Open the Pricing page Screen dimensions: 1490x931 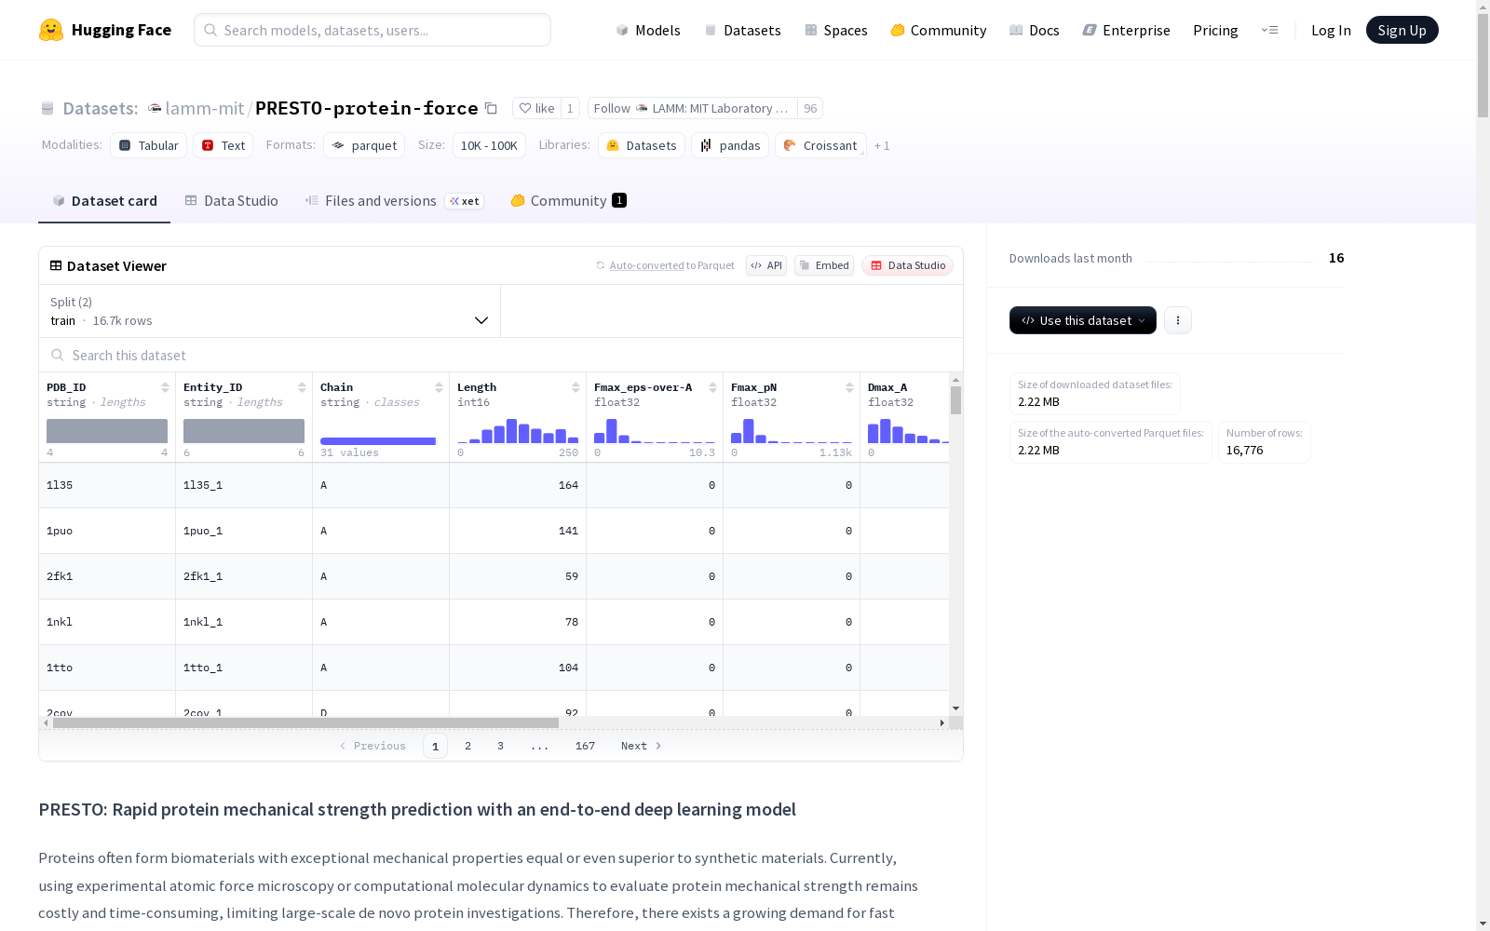[x=1215, y=30]
